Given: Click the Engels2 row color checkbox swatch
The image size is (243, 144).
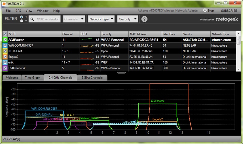Looking at the screenshot, I should [x=5, y=57].
